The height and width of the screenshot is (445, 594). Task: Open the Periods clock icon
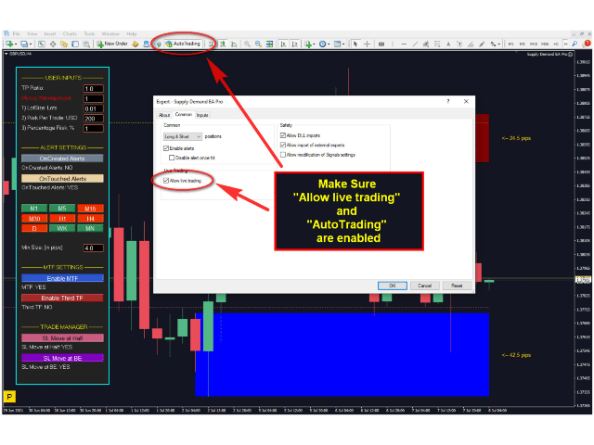[322, 44]
